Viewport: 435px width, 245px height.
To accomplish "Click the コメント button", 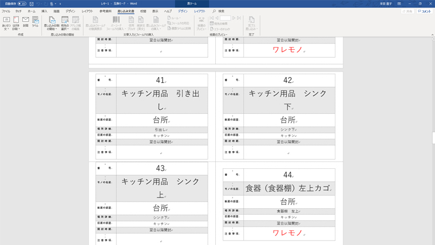I will tap(424, 11).
